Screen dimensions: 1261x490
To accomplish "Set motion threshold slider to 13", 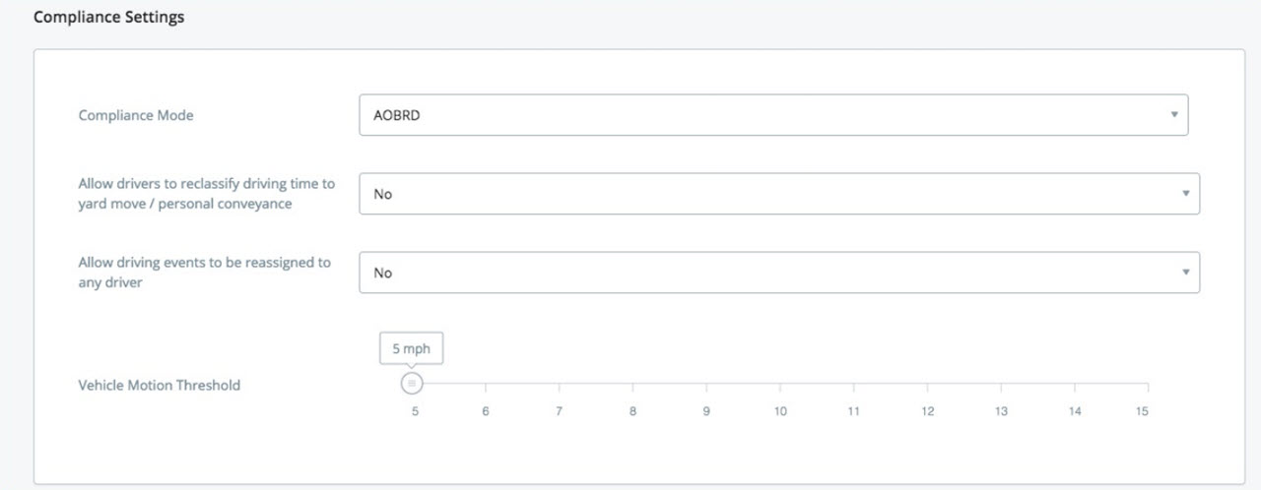I will pos(1001,384).
